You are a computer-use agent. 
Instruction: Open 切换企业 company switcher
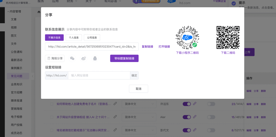[x=220, y=1]
